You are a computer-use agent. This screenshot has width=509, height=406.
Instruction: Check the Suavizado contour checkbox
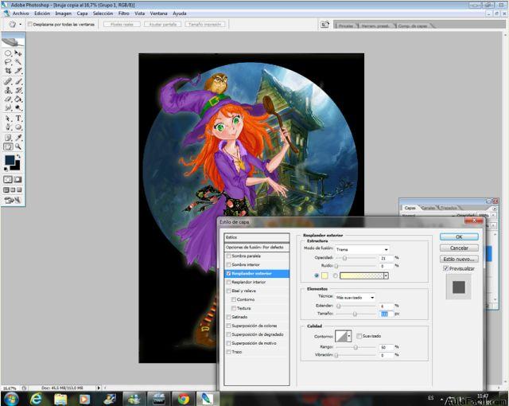point(359,336)
